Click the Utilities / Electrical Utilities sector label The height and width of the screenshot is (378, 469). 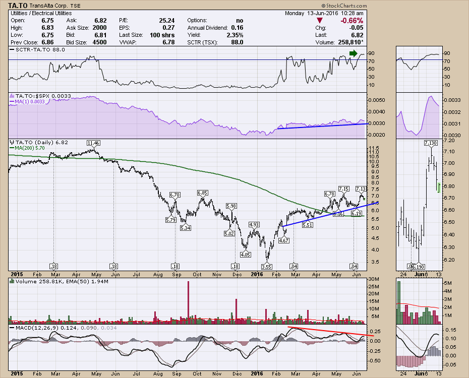(41, 13)
